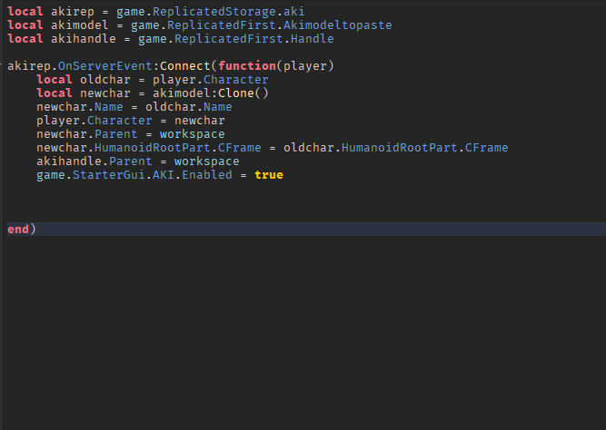The width and height of the screenshot is (606, 430).
Task: Click 'workspace' on the akihandle.Parent line
Action: point(207,161)
